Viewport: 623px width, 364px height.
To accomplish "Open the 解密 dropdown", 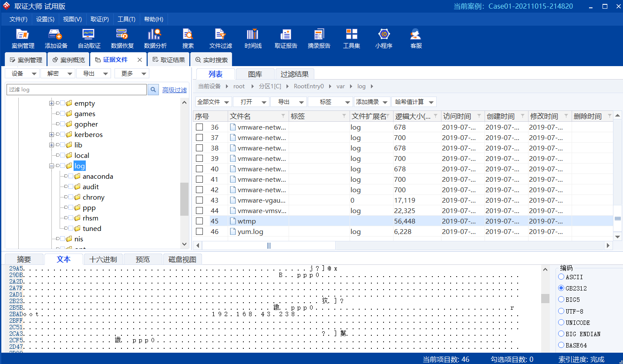I will coord(58,73).
